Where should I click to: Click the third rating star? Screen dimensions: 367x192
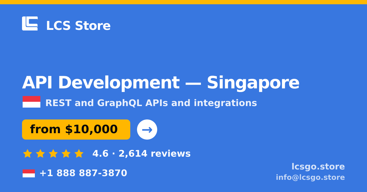pyautogui.click(x=53, y=153)
